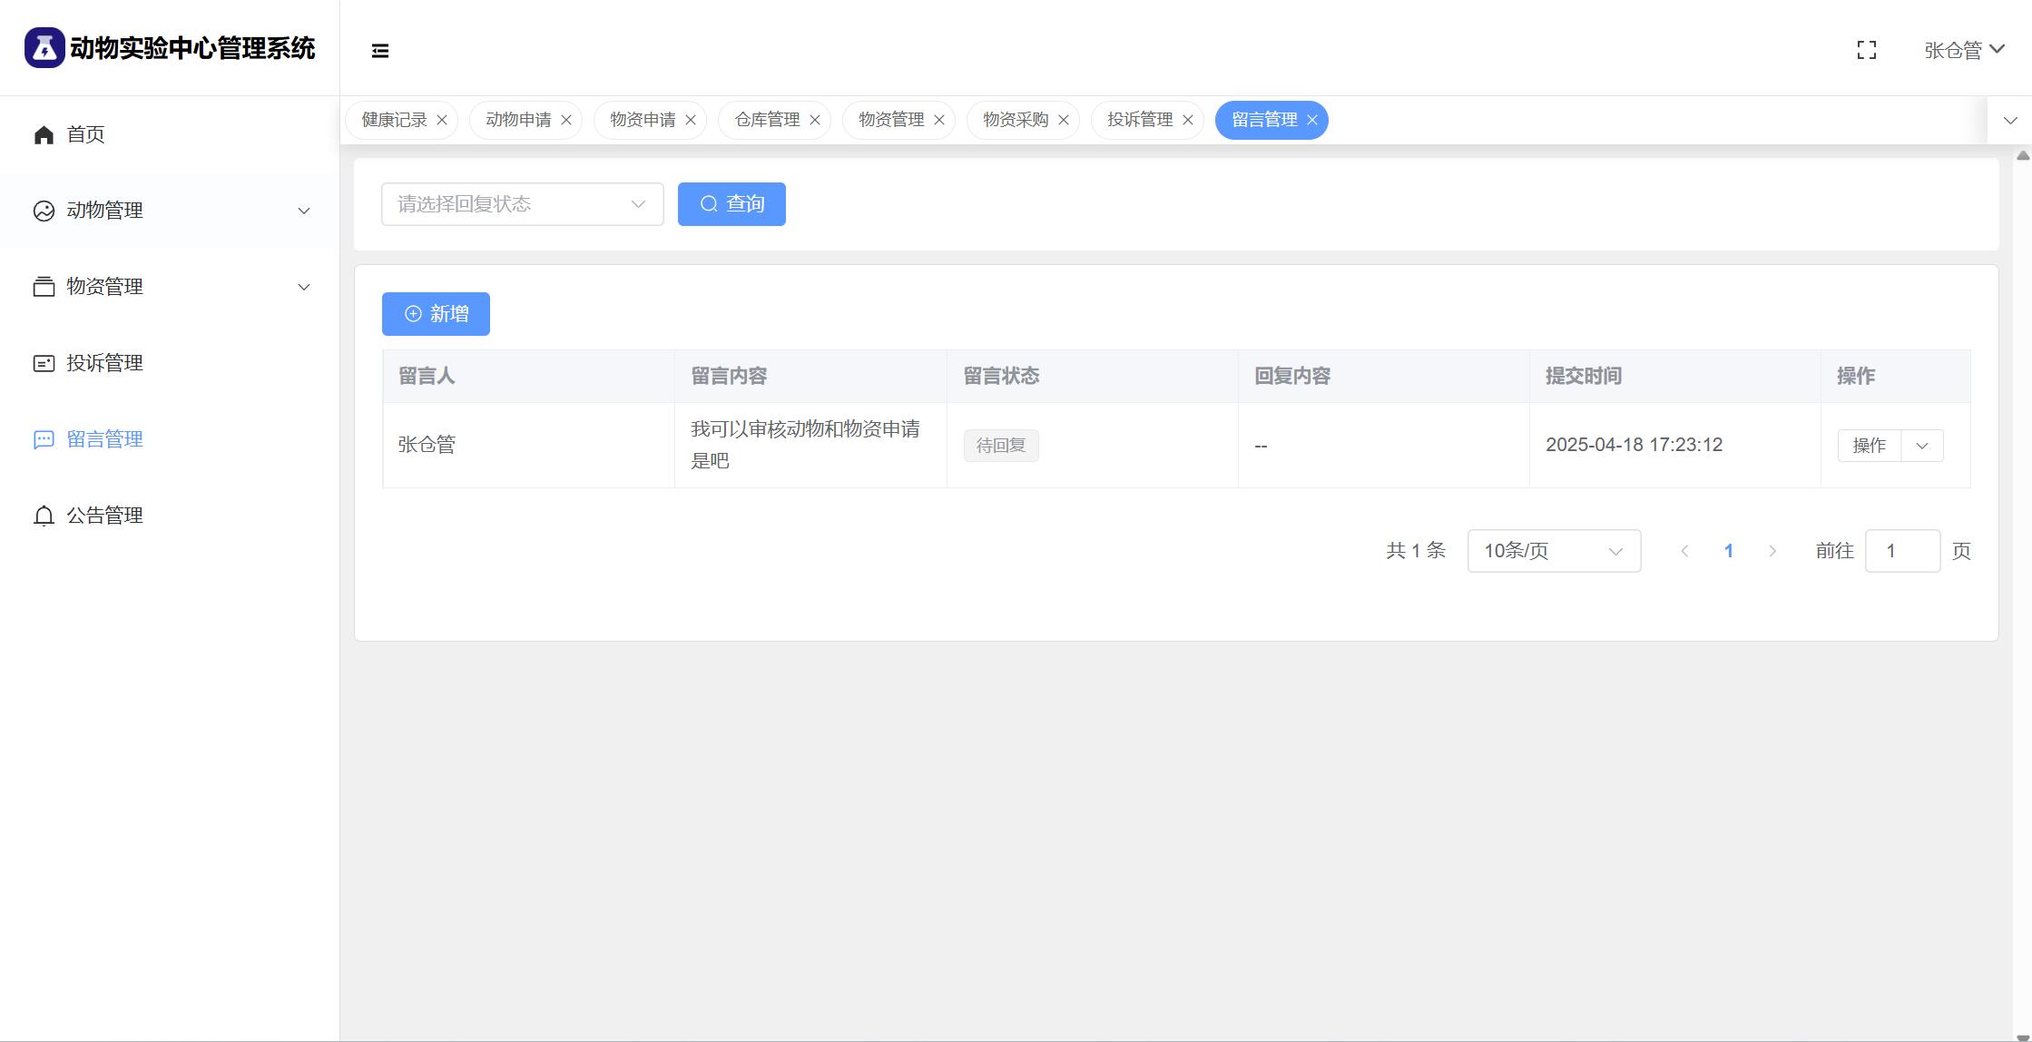Open the row 操作 dropdown arrow
The height and width of the screenshot is (1042, 2032).
[1921, 446]
